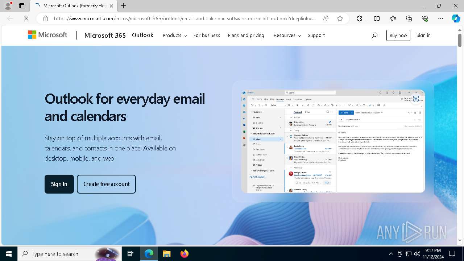
Task: Expand the Products dropdown
Action: click(x=174, y=35)
